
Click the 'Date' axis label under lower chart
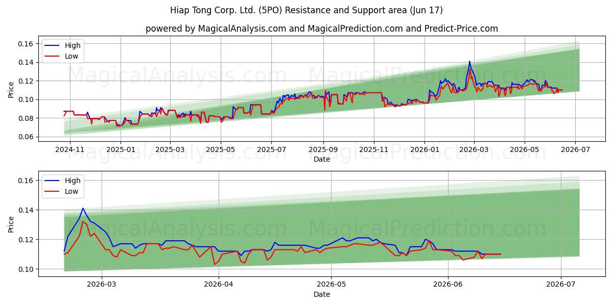(322, 294)
